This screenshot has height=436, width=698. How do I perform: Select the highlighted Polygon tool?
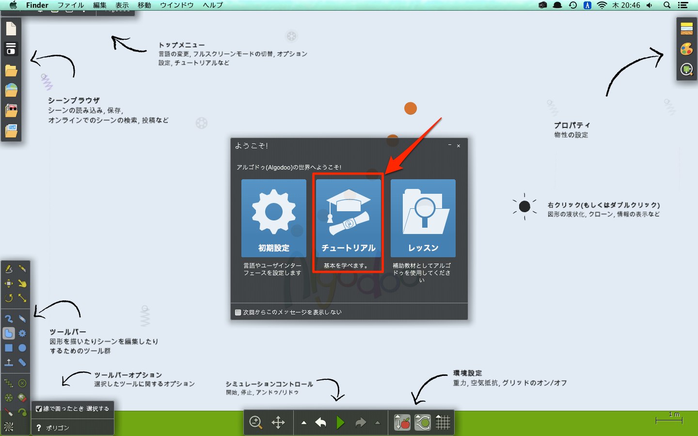(x=9, y=333)
